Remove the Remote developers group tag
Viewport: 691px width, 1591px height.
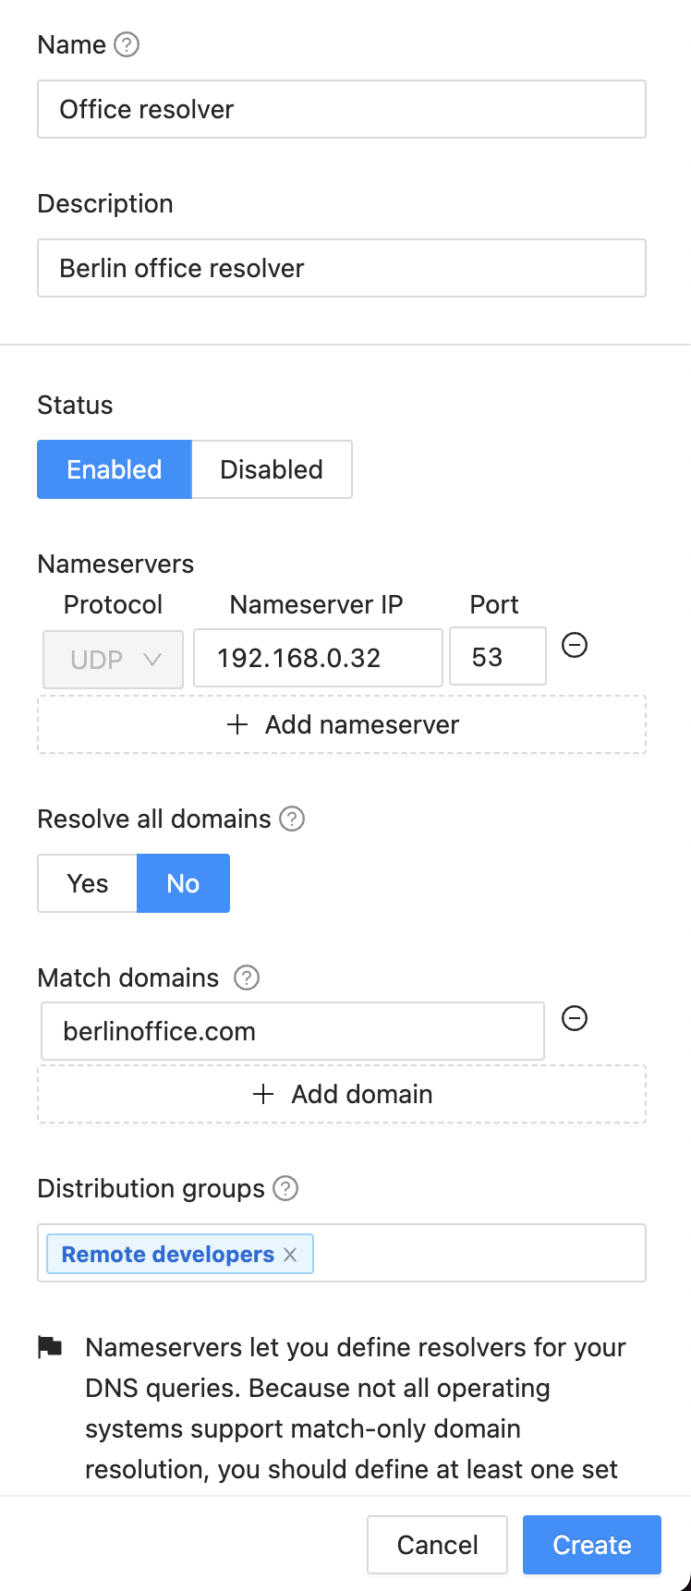coord(290,1255)
